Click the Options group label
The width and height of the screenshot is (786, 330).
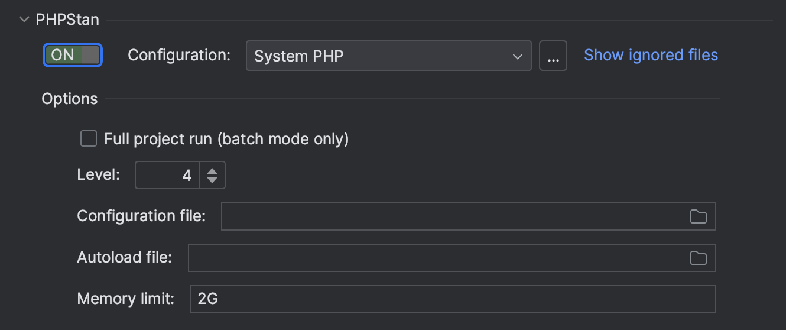point(70,99)
